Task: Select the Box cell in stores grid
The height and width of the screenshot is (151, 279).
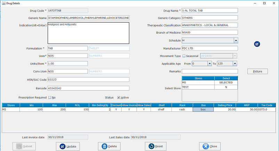Action: (203, 109)
